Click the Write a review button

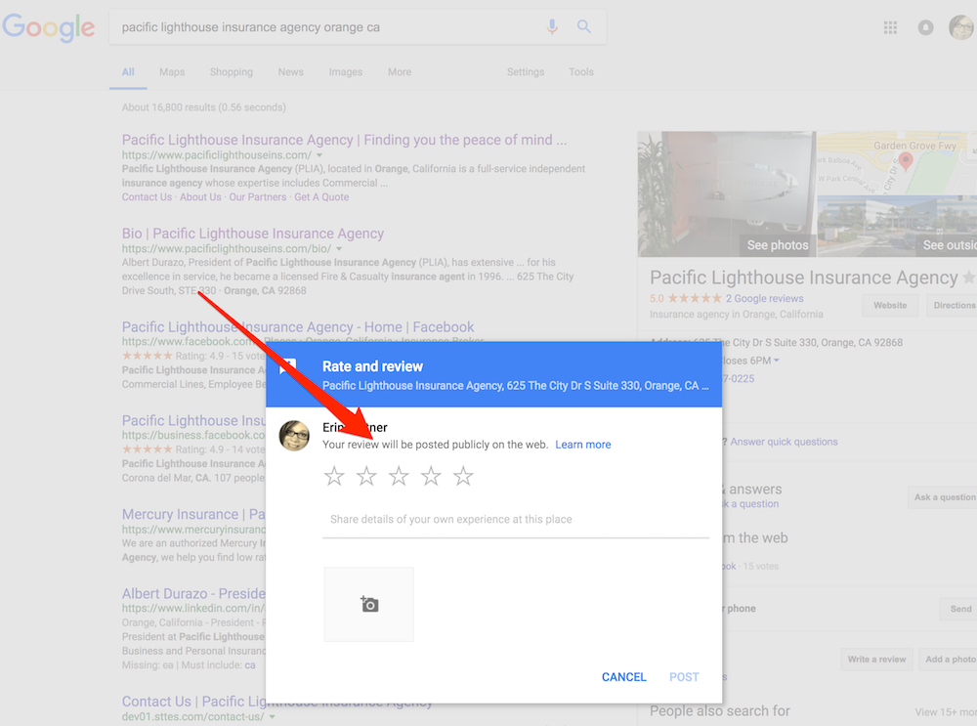coord(876,660)
